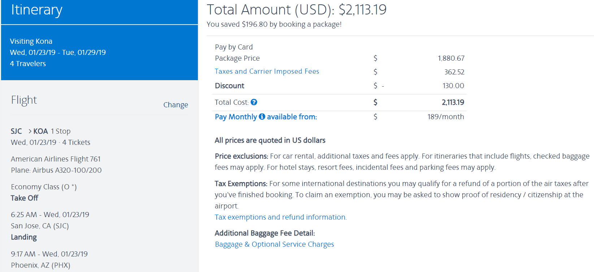Click American Airlines Flight 761 text

pos(56,159)
